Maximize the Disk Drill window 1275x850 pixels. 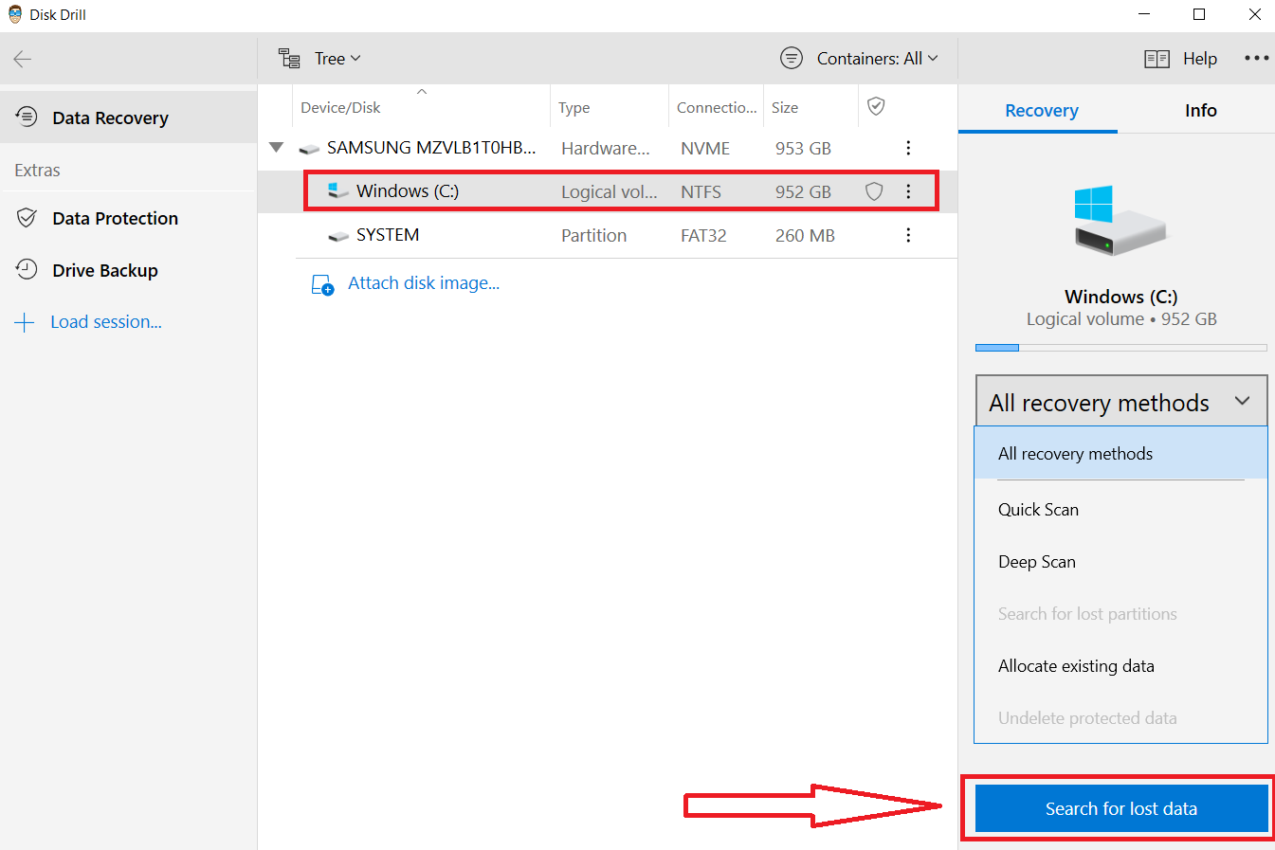(1199, 14)
